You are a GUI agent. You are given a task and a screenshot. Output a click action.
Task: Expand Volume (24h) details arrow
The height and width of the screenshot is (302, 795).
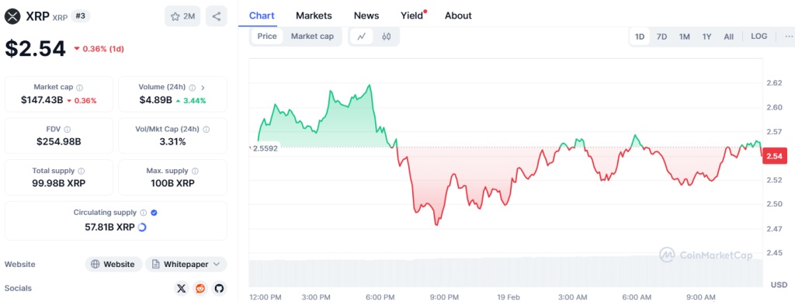(x=203, y=87)
